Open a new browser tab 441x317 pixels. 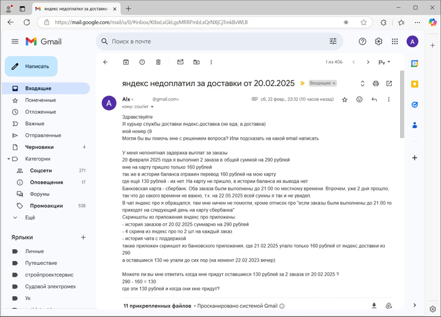(129, 9)
